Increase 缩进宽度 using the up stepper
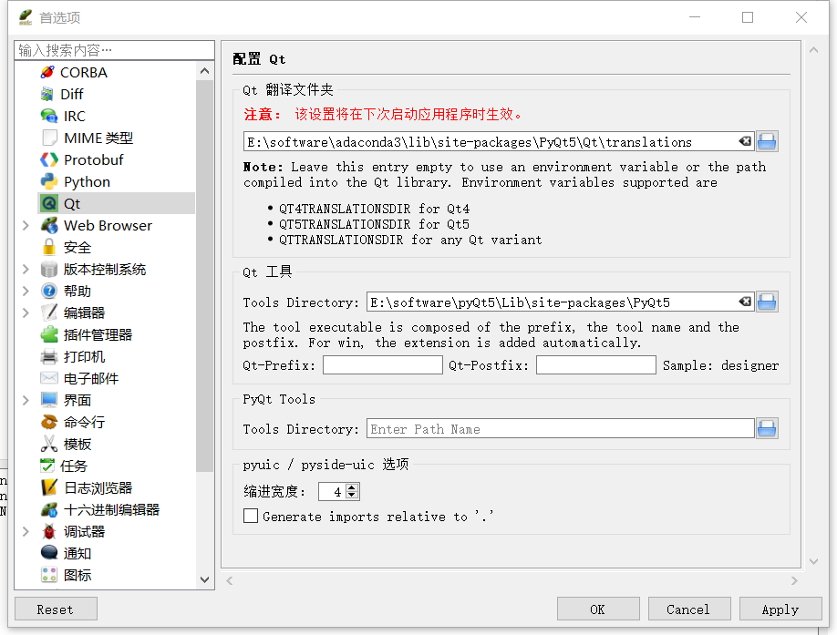Viewport: 837px width, 635px height. click(x=353, y=486)
